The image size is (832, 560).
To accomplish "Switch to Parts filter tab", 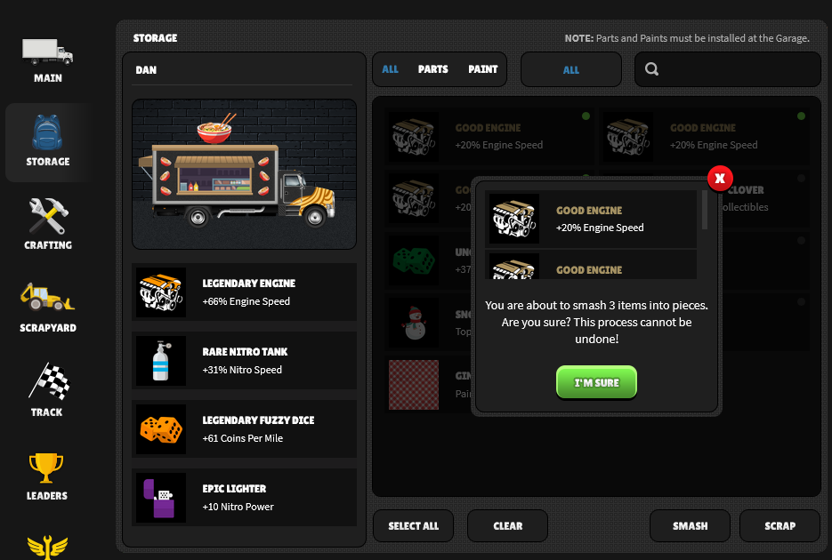I will 433,69.
